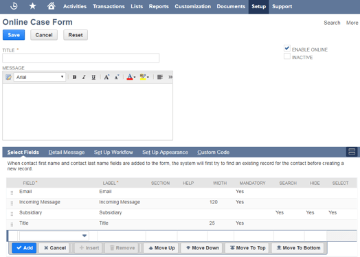Focus the Title input field

[81, 58]
